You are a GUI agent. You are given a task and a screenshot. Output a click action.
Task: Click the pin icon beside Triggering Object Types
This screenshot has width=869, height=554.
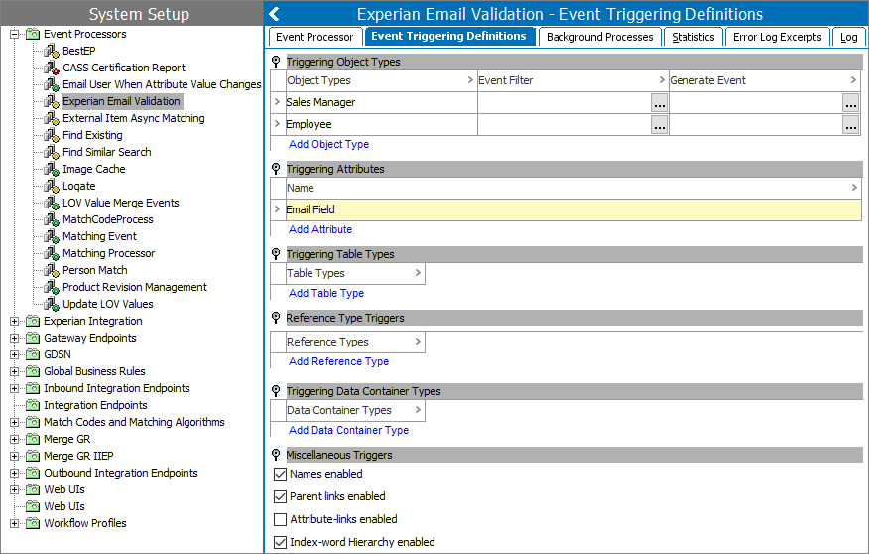[276, 61]
